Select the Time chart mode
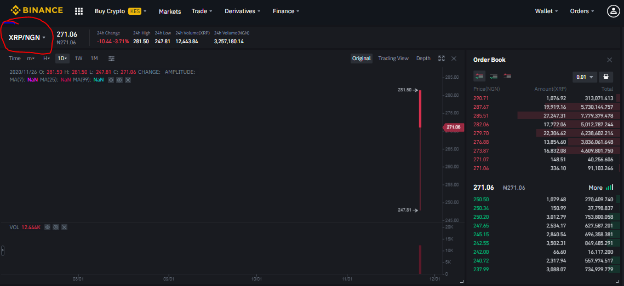This screenshot has height=286, width=624. [x=15, y=59]
